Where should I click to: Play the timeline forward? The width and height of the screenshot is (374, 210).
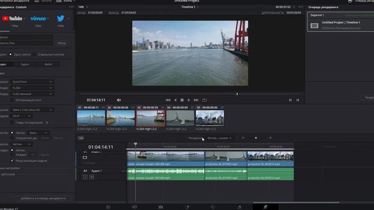pyautogui.click(x=189, y=100)
